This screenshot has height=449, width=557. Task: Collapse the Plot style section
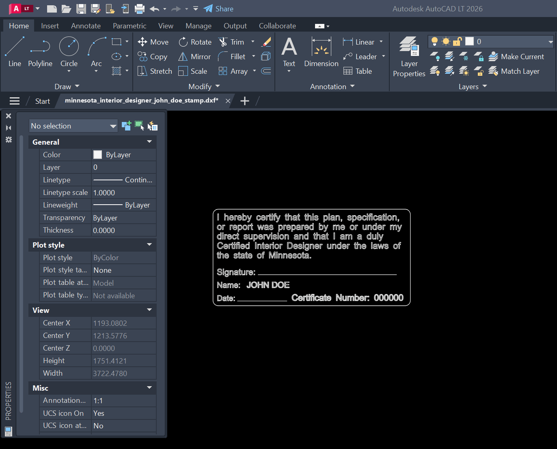[x=149, y=245]
